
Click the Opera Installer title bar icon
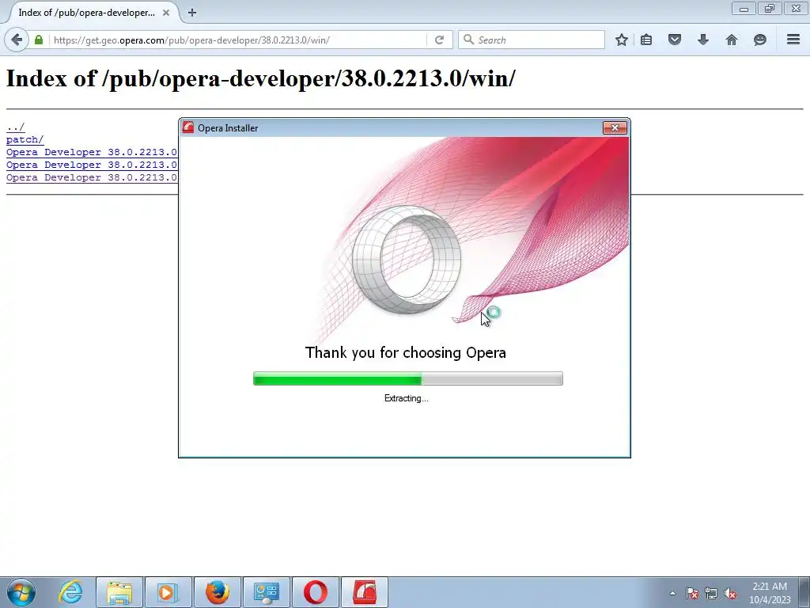click(x=188, y=127)
